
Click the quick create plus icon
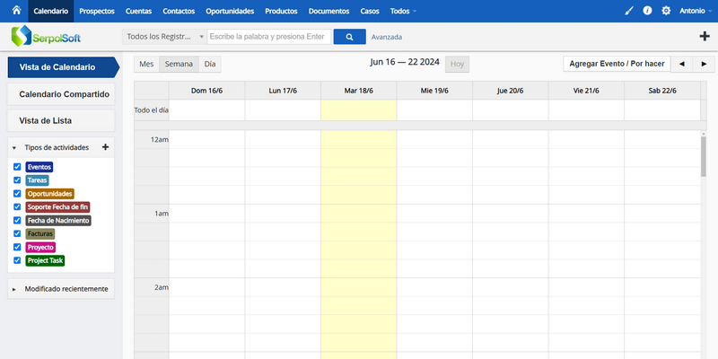705,37
